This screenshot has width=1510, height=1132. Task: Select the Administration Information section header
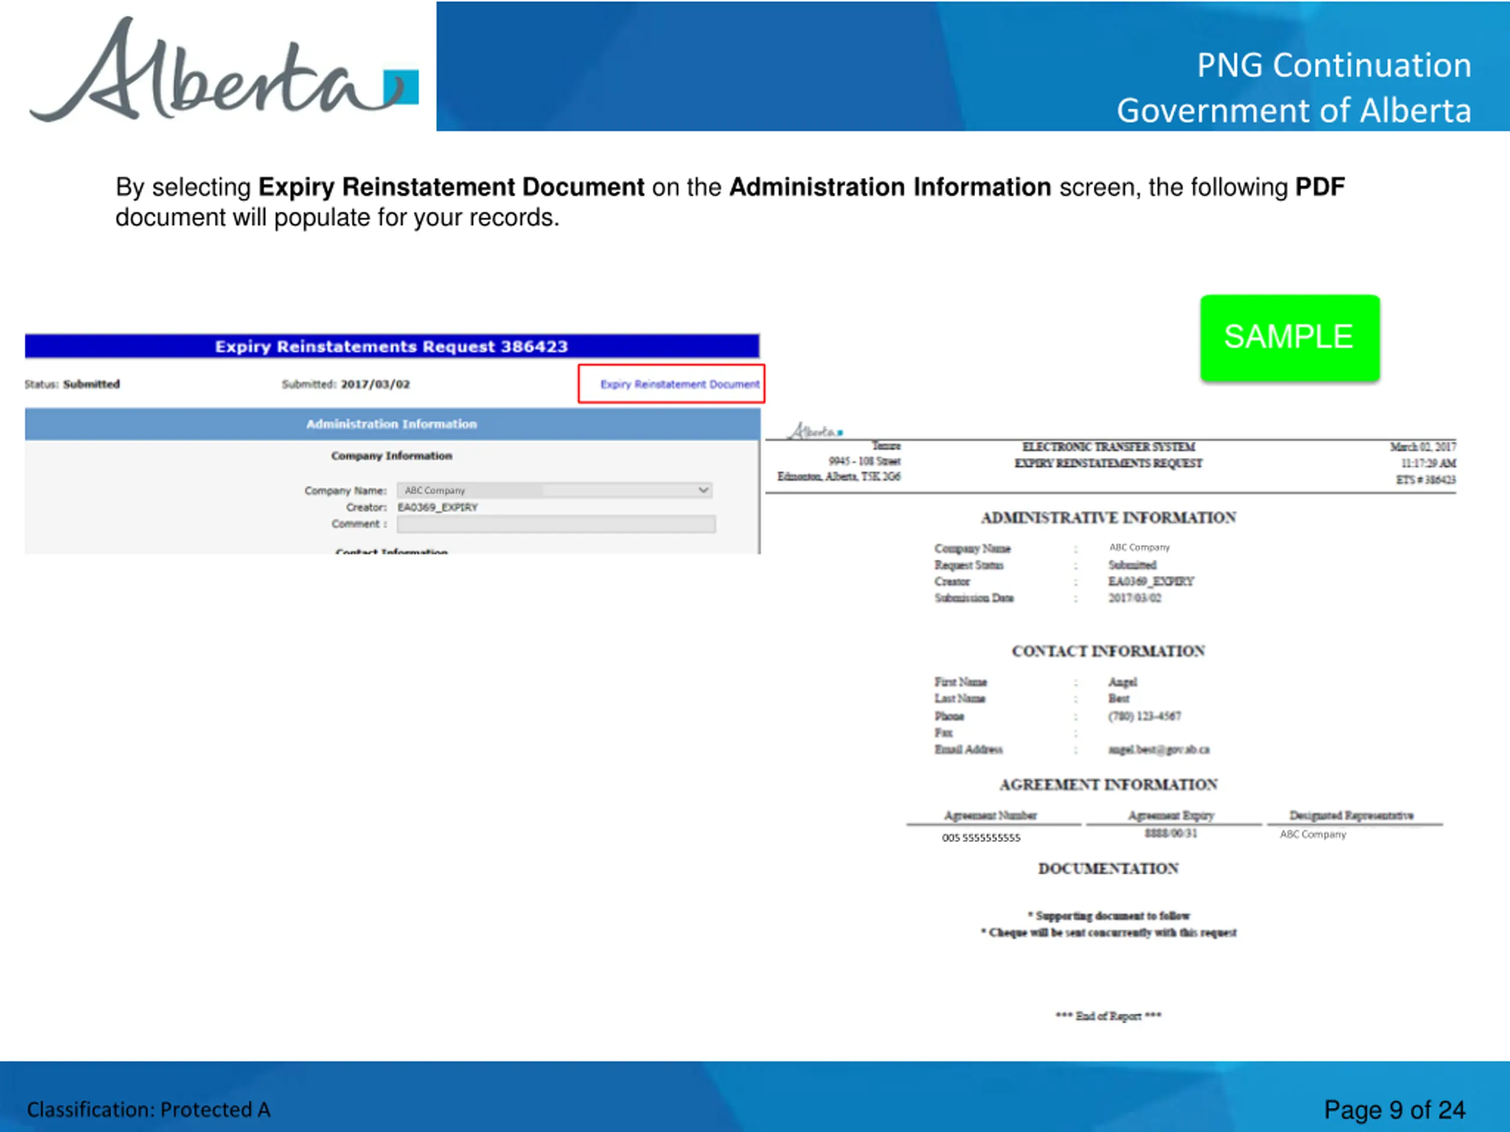(x=392, y=424)
